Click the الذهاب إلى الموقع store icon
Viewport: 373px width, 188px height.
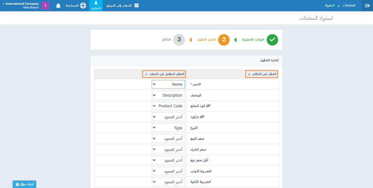136,6
